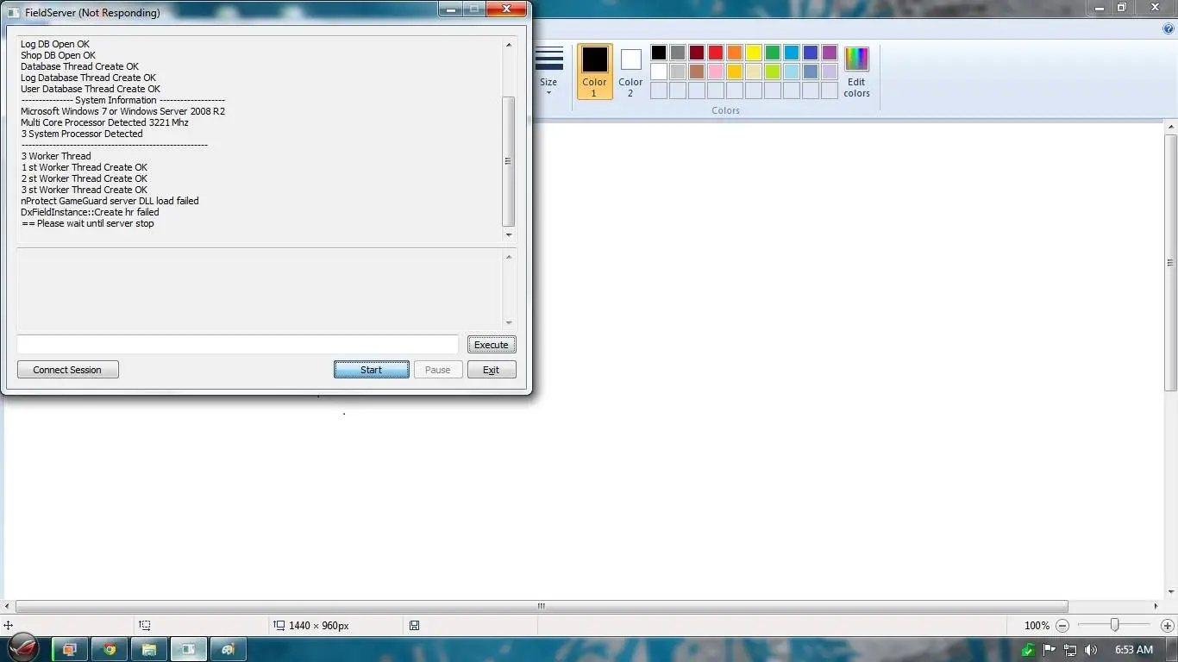Viewport: 1178px width, 662px height.
Task: Open File Explorer from the taskbar
Action: (149, 649)
